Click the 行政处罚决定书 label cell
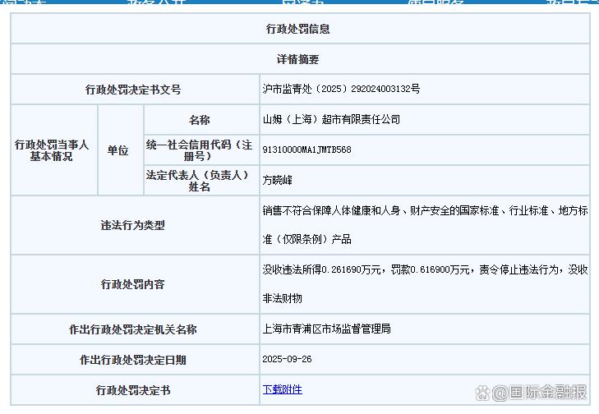 pos(133,390)
